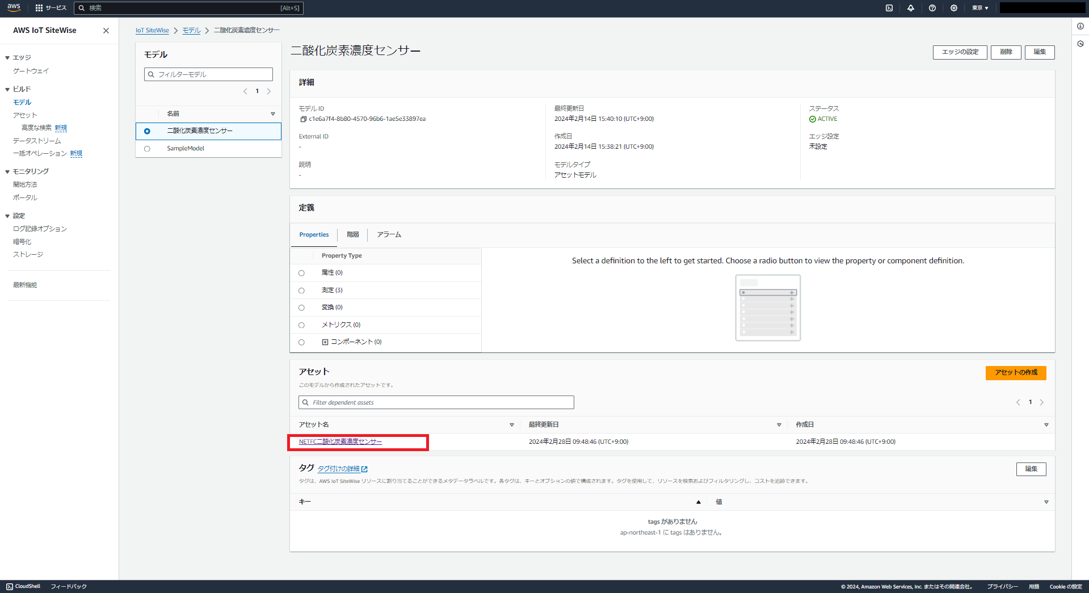Open CloudShell in the footer
This screenshot has width=1089, height=593.
point(23,586)
